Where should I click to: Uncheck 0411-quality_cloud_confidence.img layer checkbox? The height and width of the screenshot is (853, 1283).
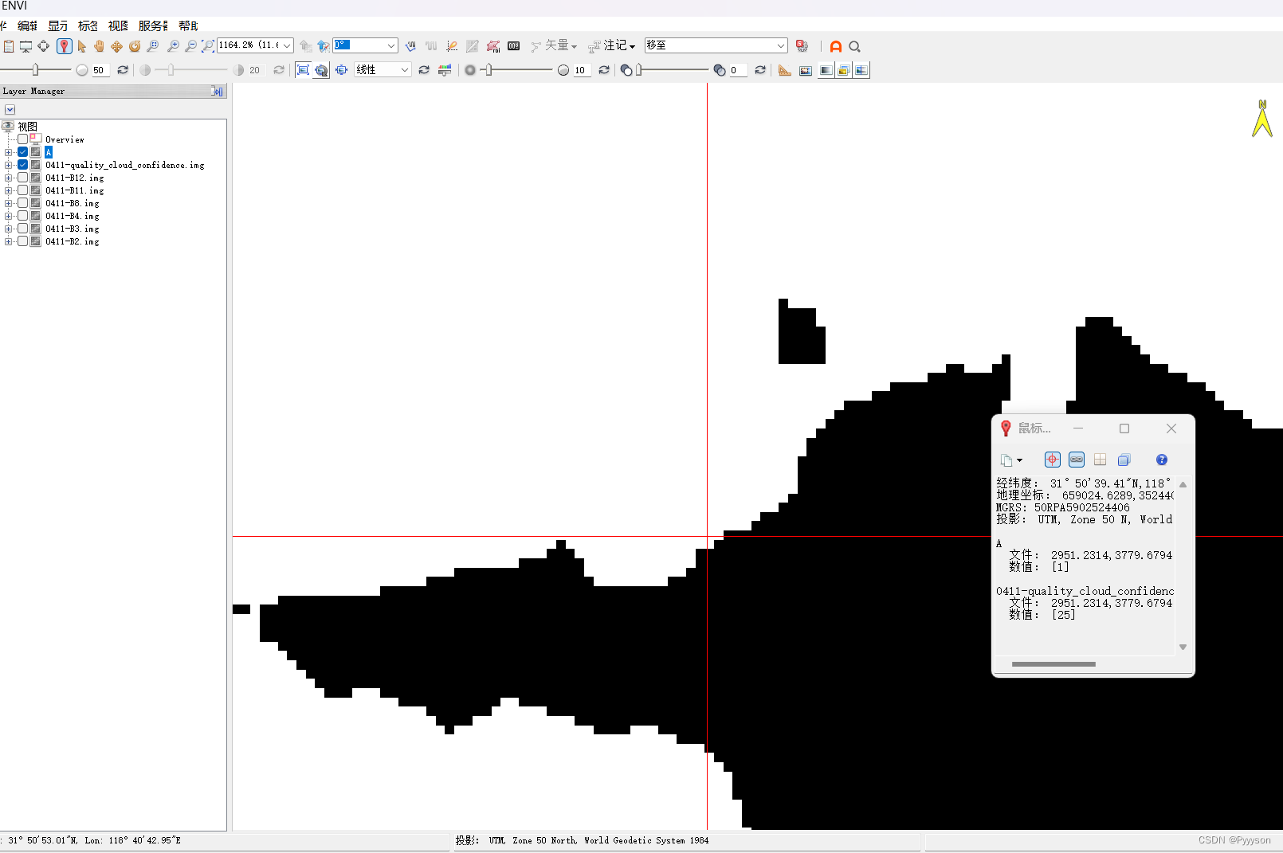coord(22,165)
